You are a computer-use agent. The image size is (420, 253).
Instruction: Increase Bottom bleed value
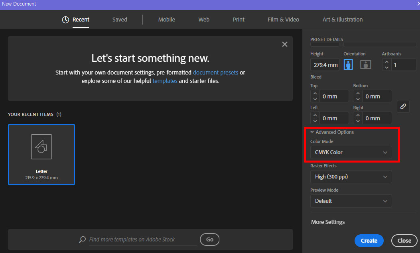tap(358, 93)
